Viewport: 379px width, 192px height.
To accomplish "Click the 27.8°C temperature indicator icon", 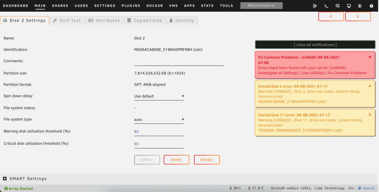I will click(x=249, y=188).
